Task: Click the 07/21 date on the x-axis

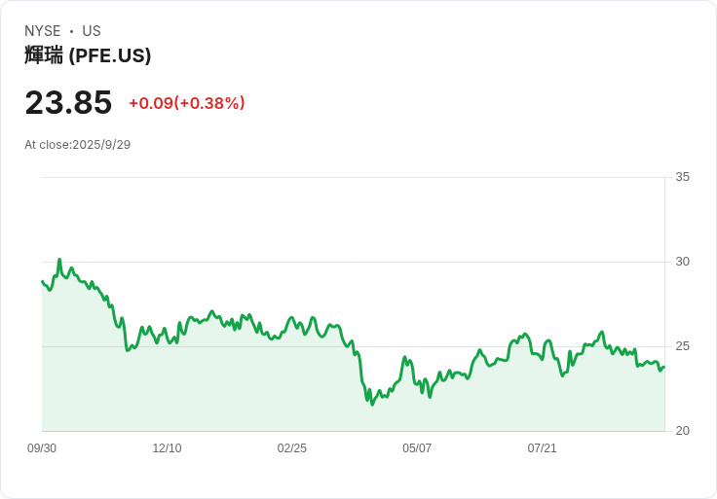Action: 543,448
